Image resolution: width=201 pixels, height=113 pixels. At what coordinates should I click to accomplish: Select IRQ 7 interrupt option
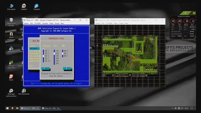(x=46, y=58)
